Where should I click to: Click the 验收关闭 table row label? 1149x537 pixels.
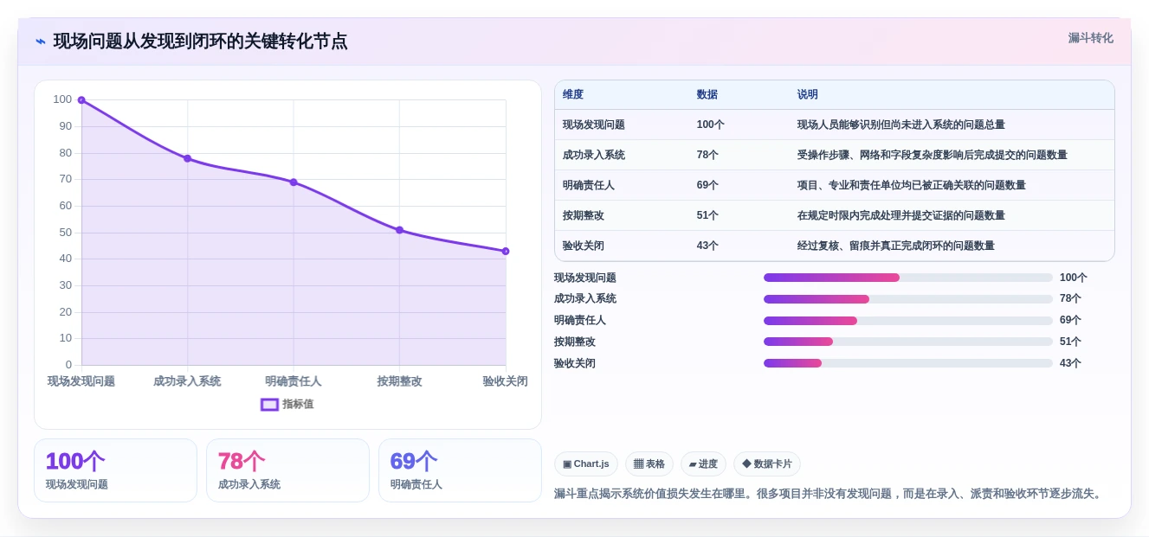point(584,246)
